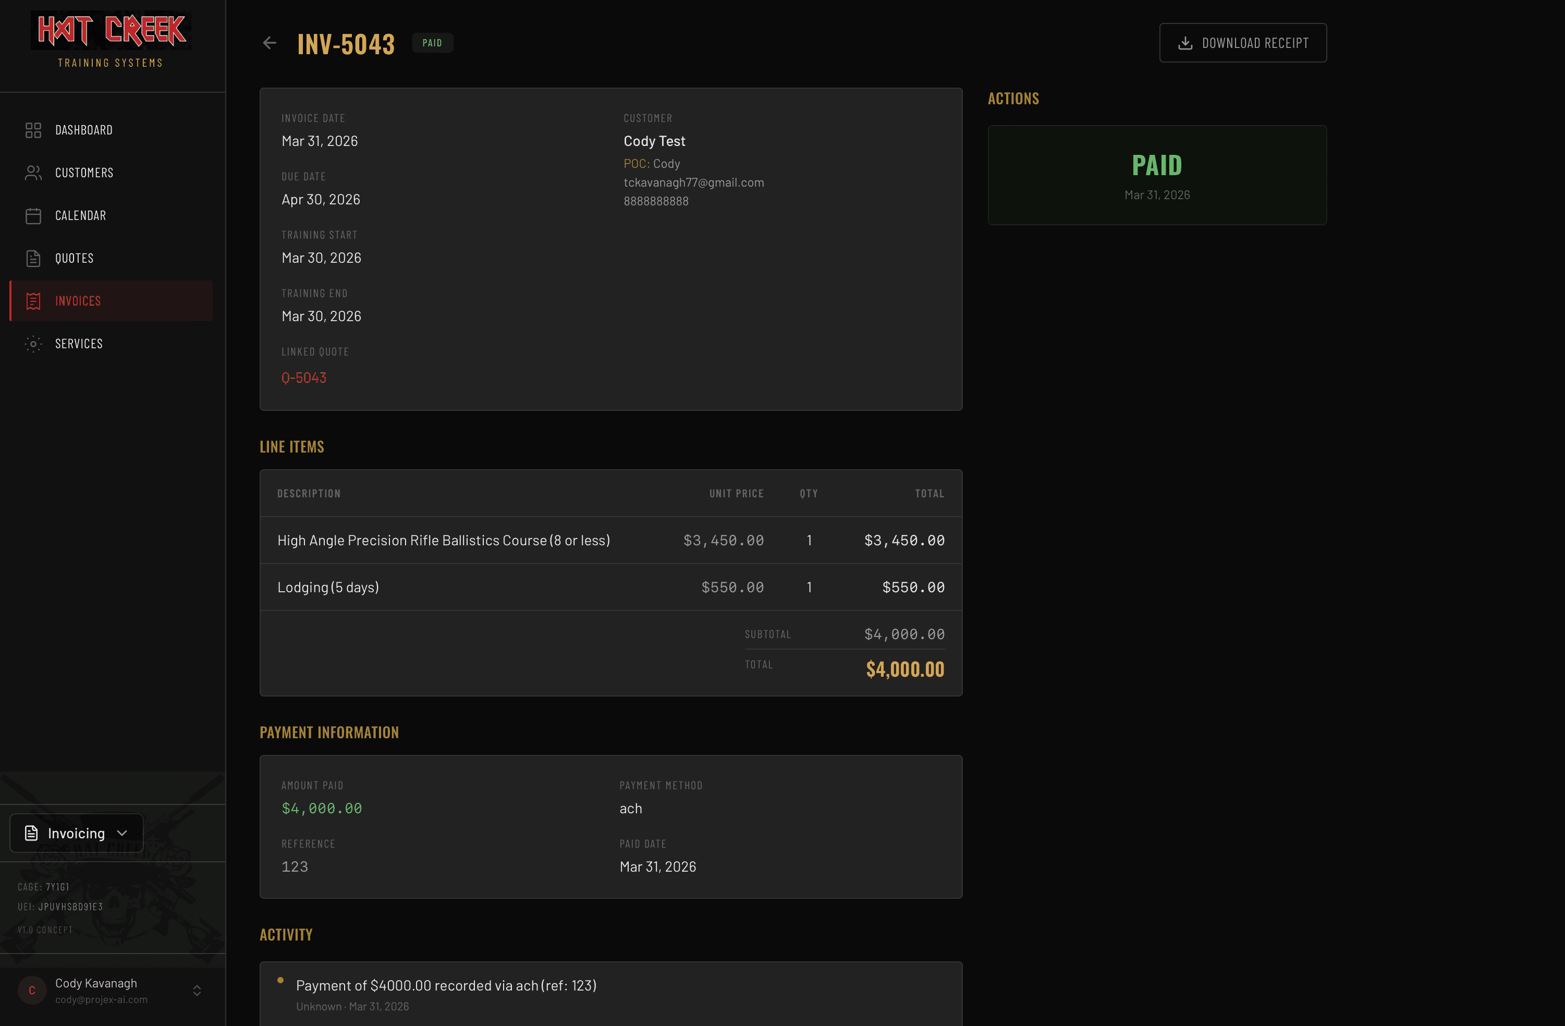
Task: Click the Calendar icon in sidebar
Action: 33,216
